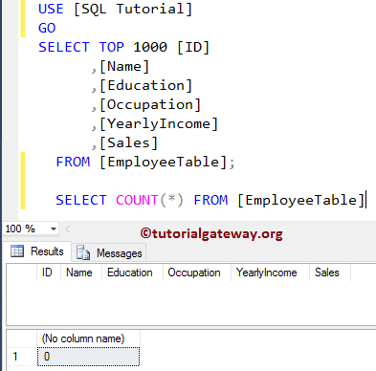Click the [YearlyIncome] column in query
Viewport: 376px width, 371px height.
pyautogui.click(x=159, y=124)
